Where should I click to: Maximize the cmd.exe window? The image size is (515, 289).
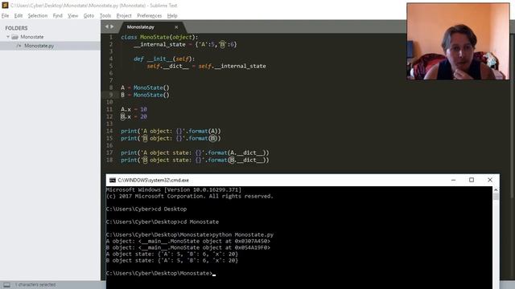pyautogui.click(x=472, y=180)
